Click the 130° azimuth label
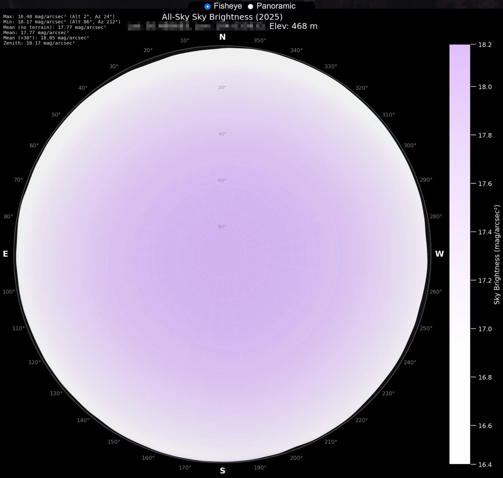Image resolution: width=503 pixels, height=478 pixels. pos(56,393)
